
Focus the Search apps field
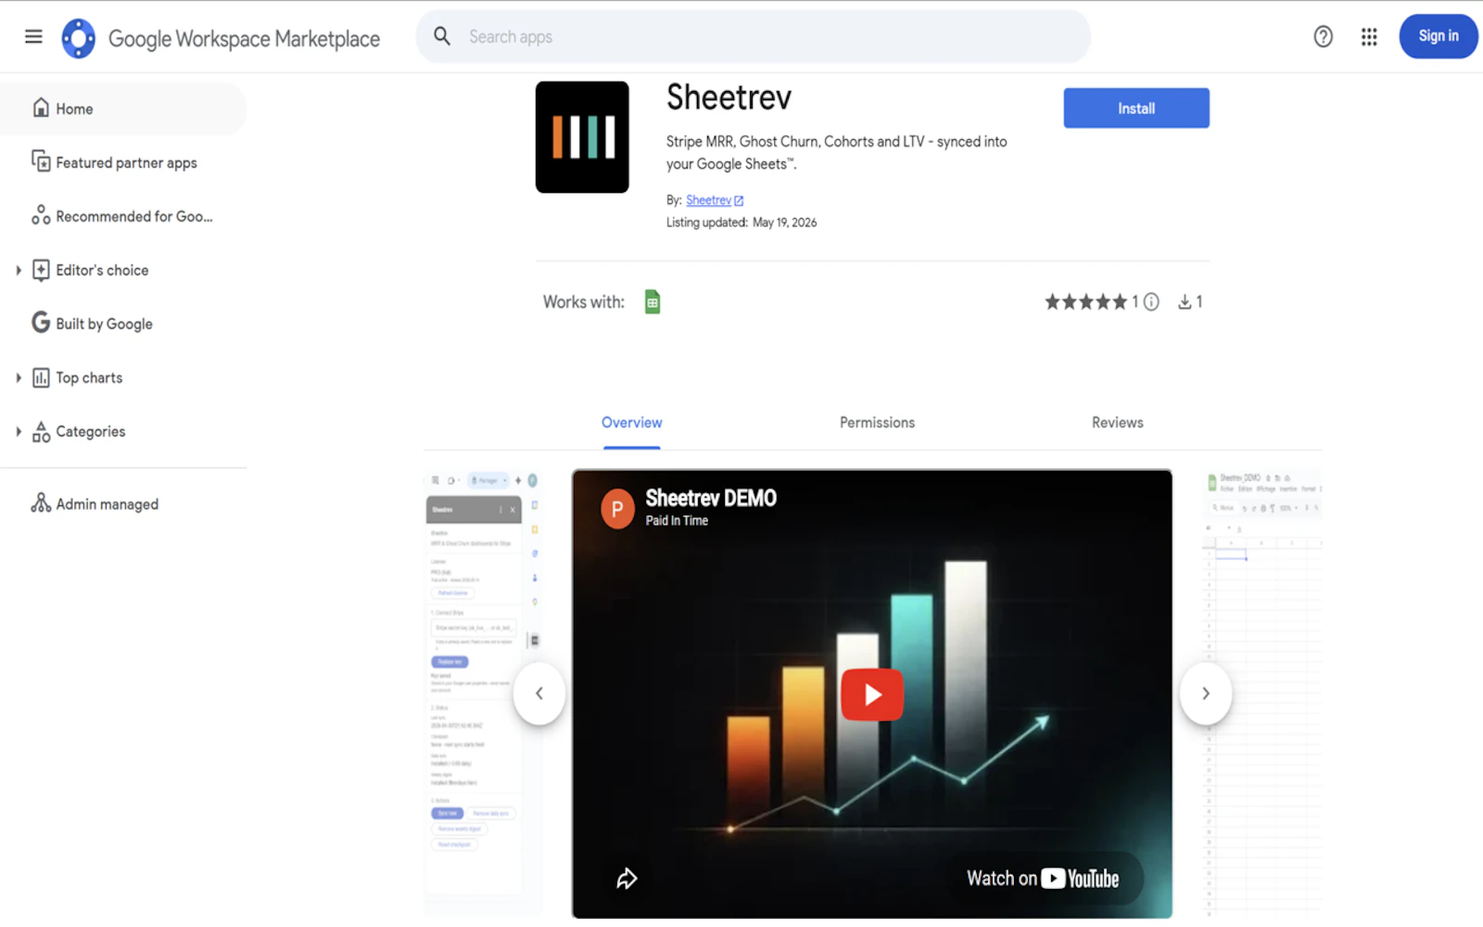coord(753,36)
